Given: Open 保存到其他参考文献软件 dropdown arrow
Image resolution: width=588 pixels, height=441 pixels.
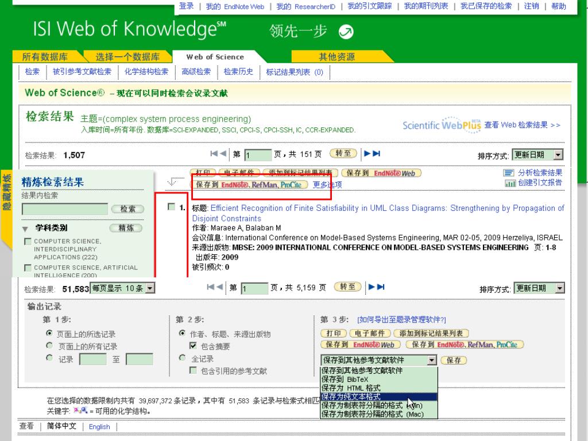Looking at the screenshot, I should [x=432, y=361].
